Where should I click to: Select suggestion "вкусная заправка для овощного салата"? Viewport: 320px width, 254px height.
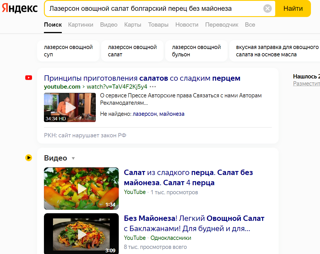275,51
